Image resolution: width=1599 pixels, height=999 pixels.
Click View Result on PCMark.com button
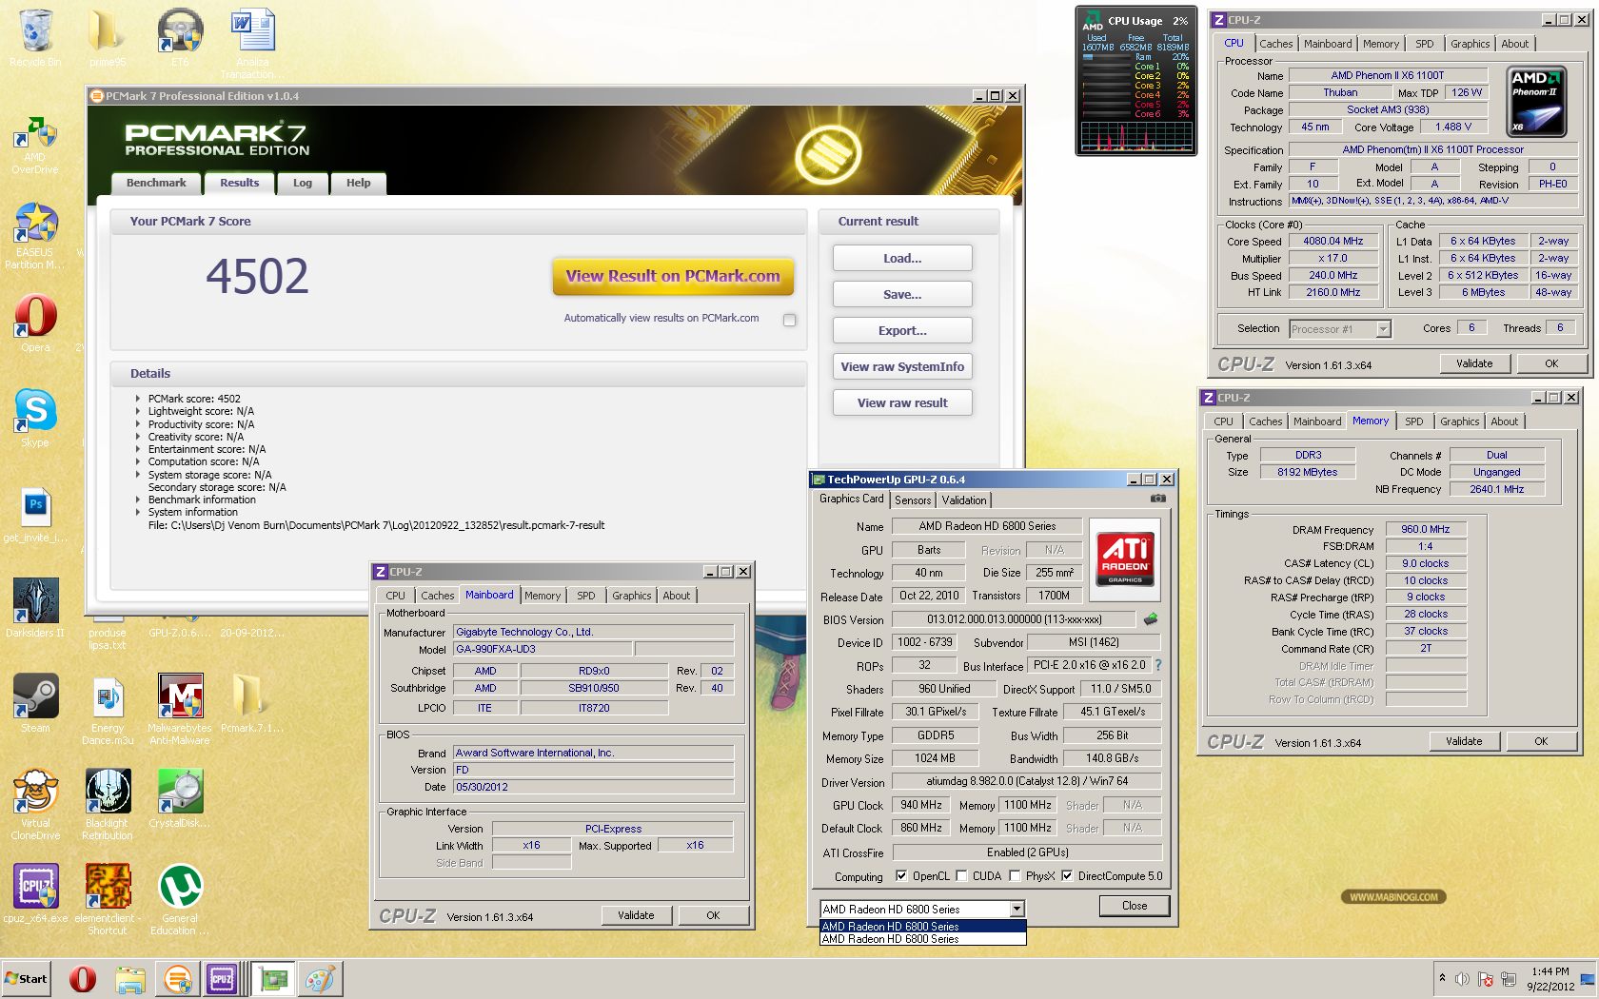coord(673,276)
